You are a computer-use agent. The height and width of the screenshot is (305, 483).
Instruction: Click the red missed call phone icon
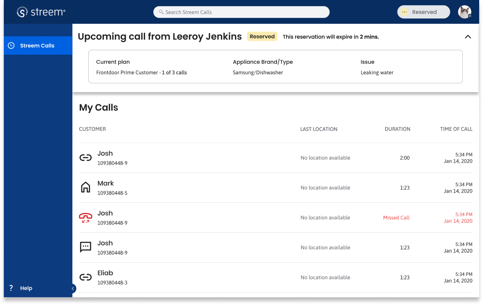pyautogui.click(x=86, y=218)
